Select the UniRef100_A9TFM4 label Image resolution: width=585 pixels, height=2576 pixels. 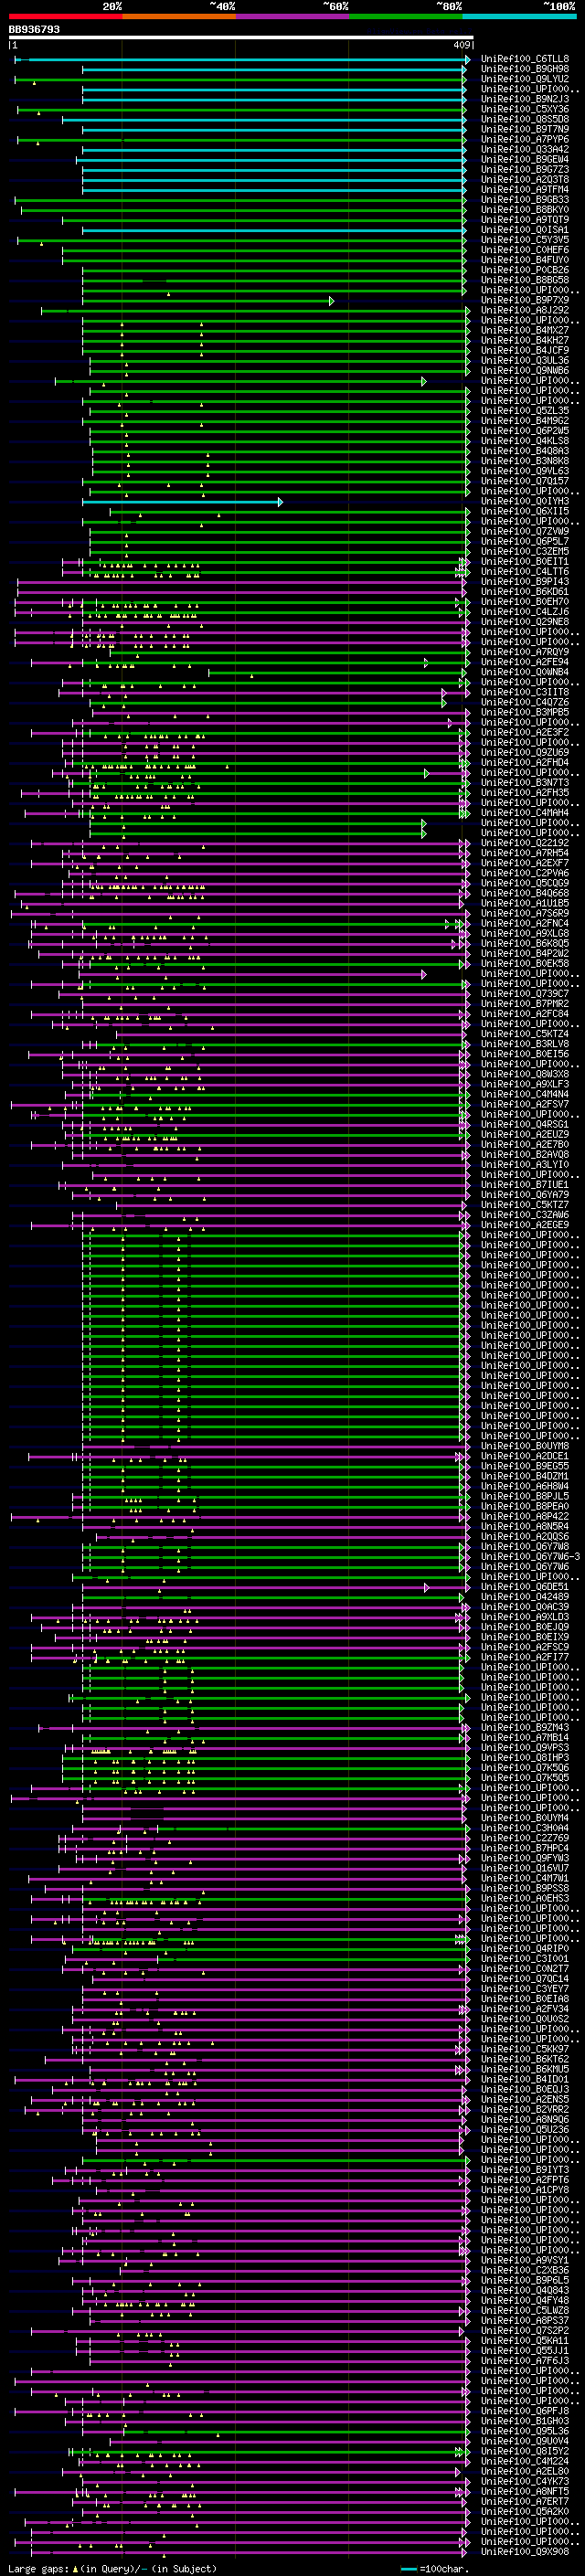(x=525, y=190)
